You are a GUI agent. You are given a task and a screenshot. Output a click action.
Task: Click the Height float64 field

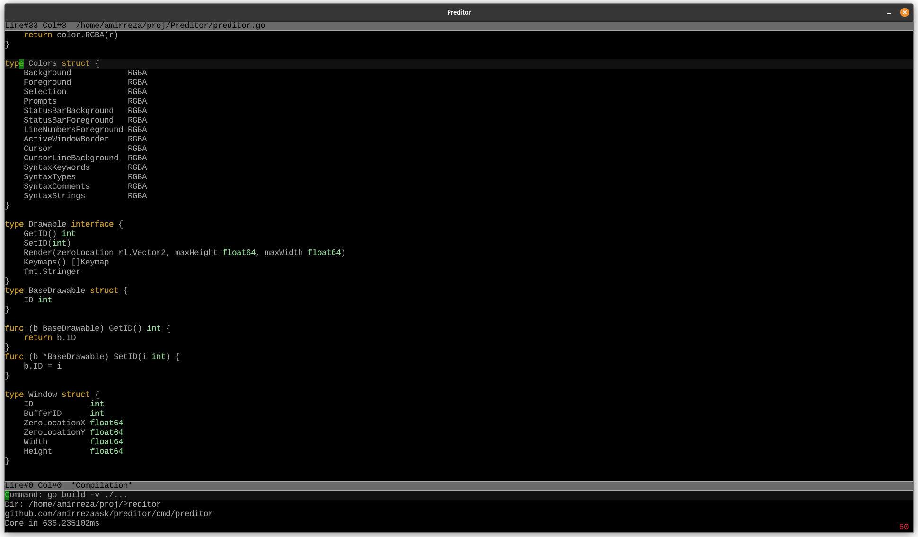pos(38,451)
